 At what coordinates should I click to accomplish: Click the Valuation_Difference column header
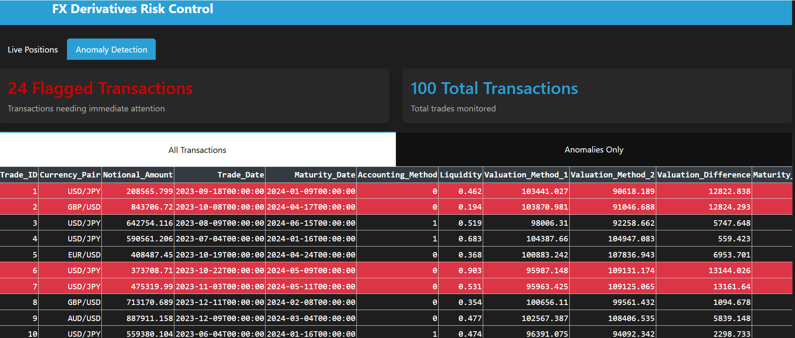tap(704, 175)
